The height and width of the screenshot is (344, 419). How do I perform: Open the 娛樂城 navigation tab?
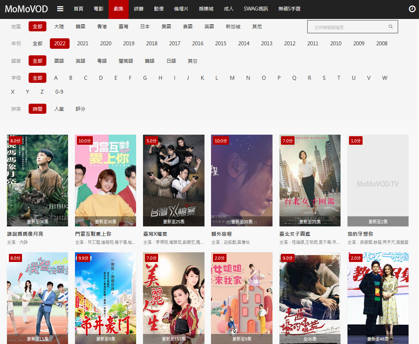click(206, 9)
